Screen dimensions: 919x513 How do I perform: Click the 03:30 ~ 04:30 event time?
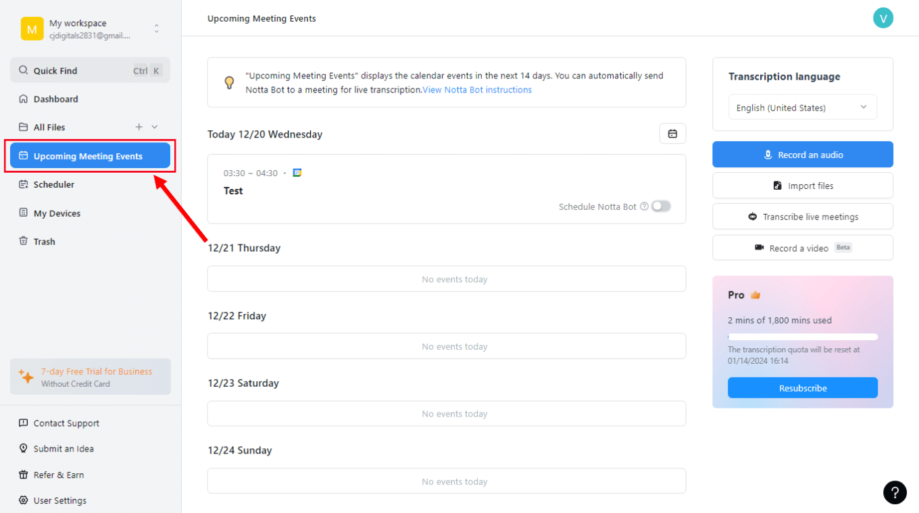(251, 173)
